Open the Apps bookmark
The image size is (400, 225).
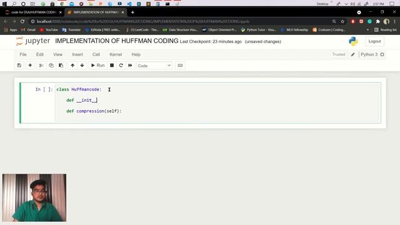pyautogui.click(x=11, y=30)
